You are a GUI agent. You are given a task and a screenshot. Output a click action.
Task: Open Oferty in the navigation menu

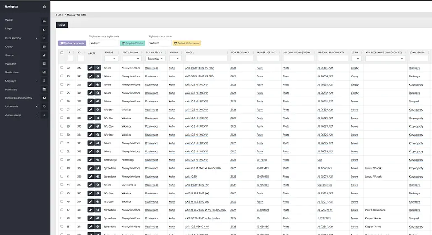coord(9,47)
